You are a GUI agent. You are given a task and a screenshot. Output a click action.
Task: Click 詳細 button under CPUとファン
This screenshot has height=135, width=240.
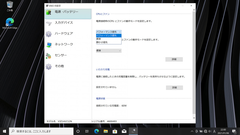tap(174, 59)
